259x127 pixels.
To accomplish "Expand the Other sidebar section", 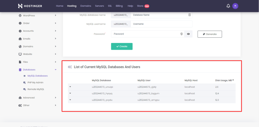I will (55, 105).
